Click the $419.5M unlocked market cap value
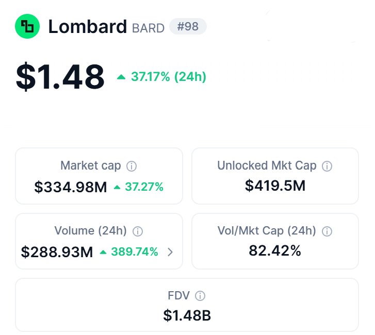Viewport: 375px width, 335px height. [275, 185]
